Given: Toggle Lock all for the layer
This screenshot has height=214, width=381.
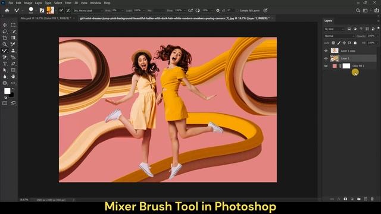Looking at the screenshot, I should point(355,43).
